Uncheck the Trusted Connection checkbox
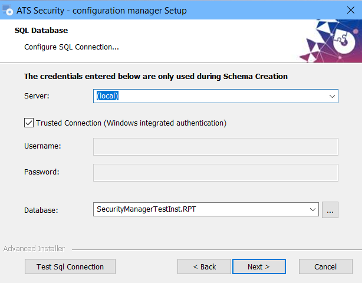Screen dimensions: 362x283 pyautogui.click(x=29, y=123)
